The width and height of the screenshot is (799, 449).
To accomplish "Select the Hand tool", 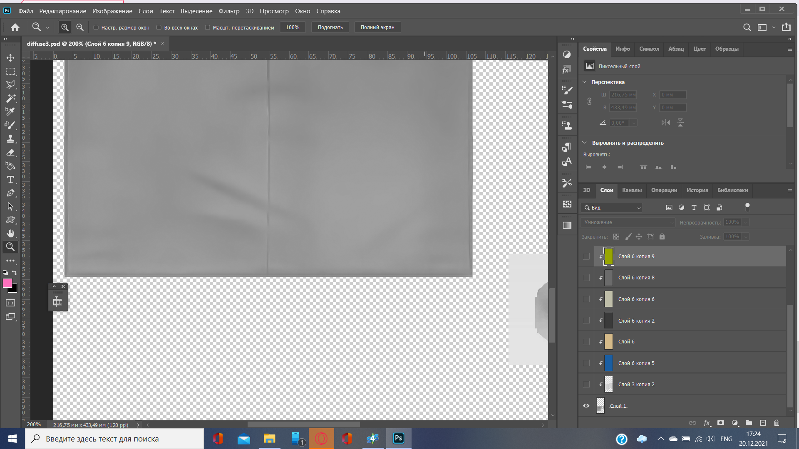I will 10,233.
